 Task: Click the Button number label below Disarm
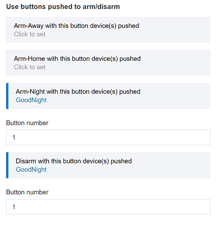click(27, 192)
